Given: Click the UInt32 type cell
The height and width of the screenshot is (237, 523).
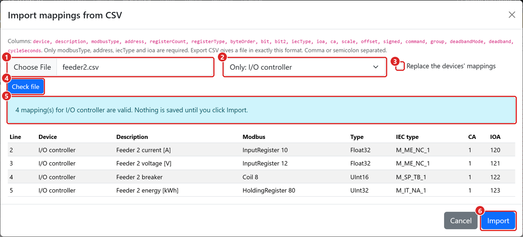Looking at the screenshot, I should [359, 190].
